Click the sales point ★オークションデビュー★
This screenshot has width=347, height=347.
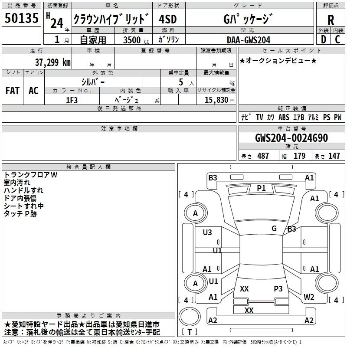coord(278,60)
